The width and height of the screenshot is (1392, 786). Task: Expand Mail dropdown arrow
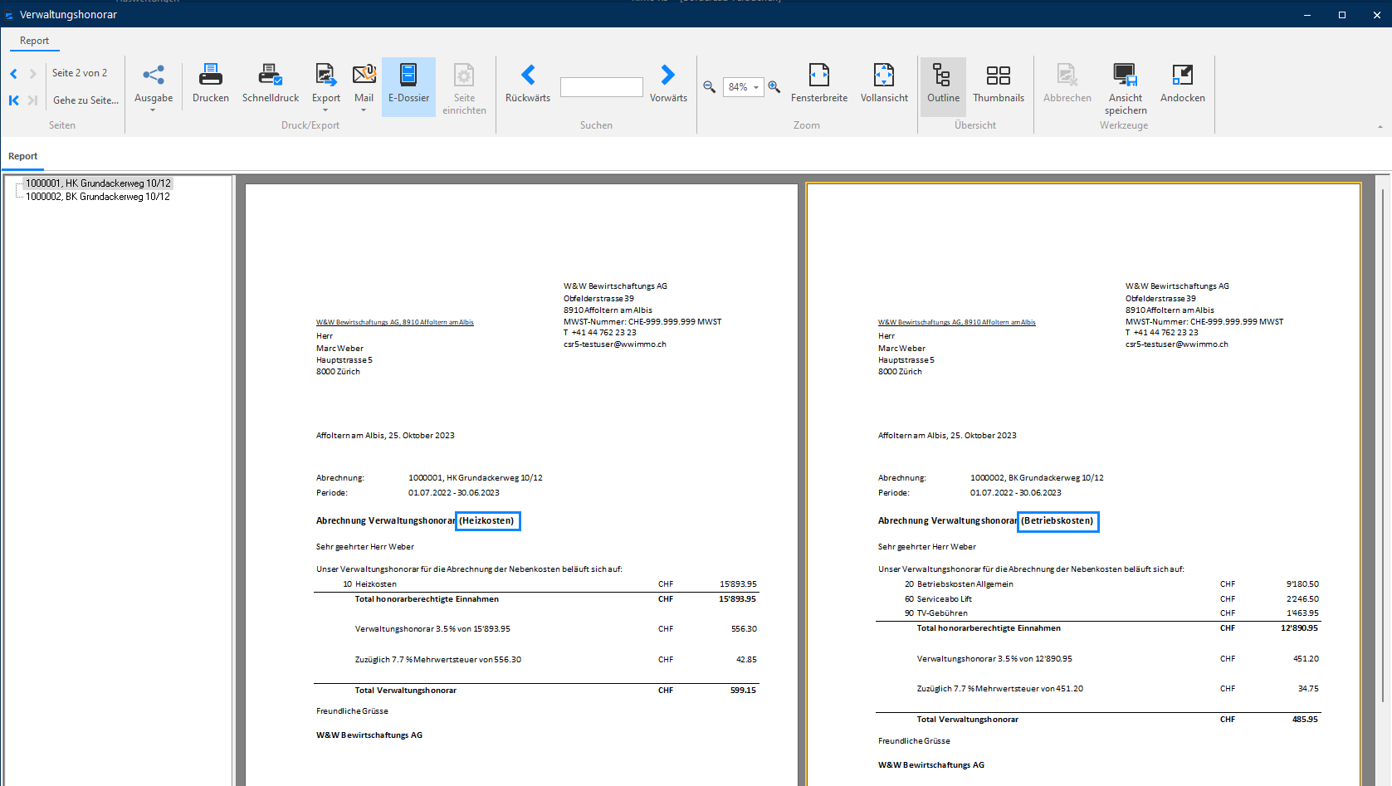[364, 110]
